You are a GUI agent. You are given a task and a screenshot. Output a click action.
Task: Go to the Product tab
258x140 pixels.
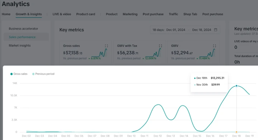(111, 14)
